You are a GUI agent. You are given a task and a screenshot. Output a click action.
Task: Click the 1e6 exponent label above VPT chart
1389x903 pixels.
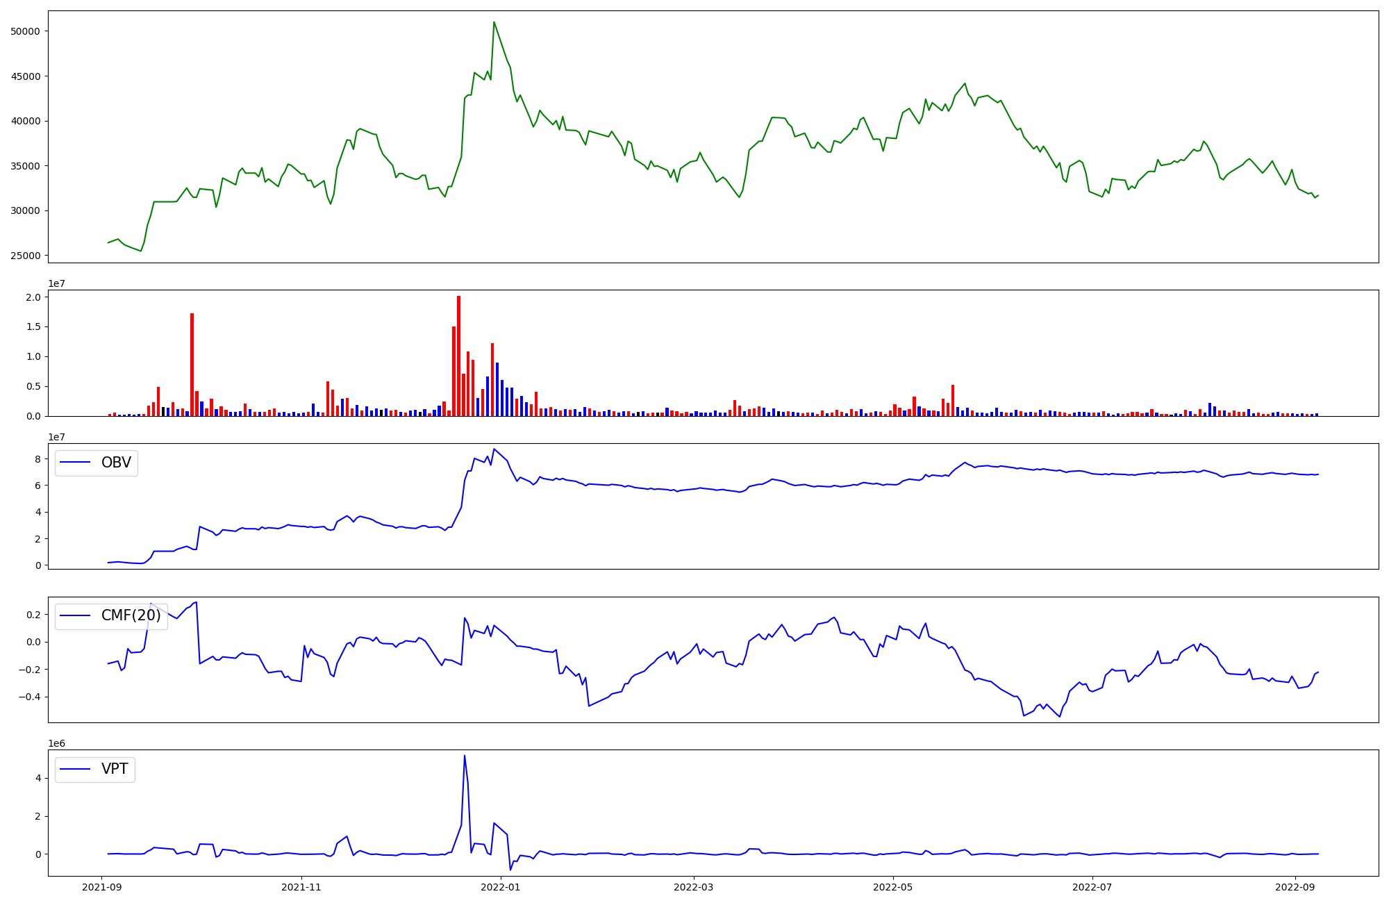(x=56, y=743)
